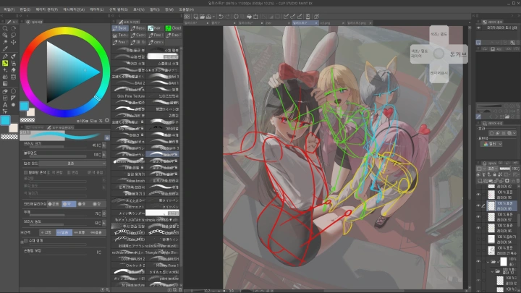Select the Correct line tool
The image size is (521, 293).
[x=5, y=111]
